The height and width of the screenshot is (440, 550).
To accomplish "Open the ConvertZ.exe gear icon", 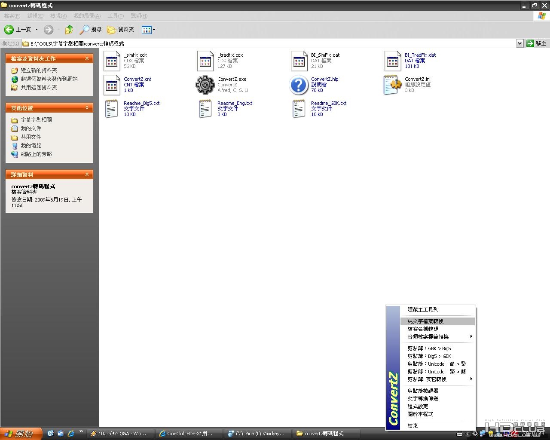I will click(205, 85).
